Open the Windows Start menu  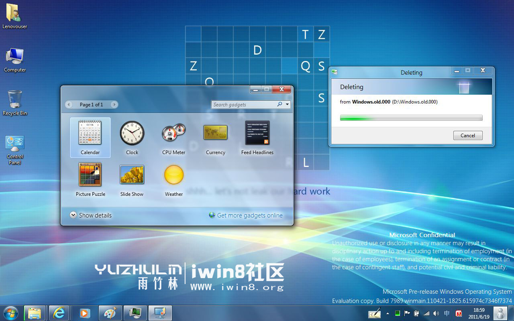click(10, 313)
